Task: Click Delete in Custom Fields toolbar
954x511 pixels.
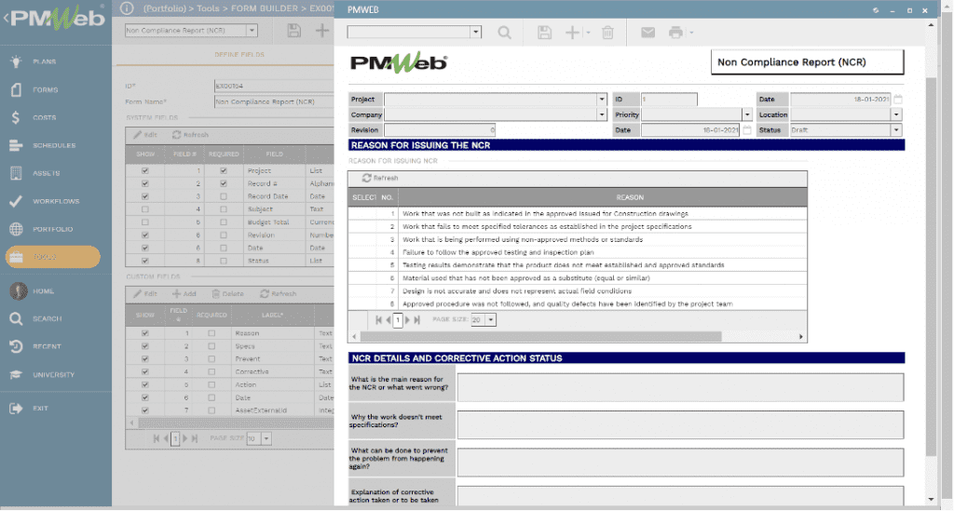Action: pyautogui.click(x=227, y=293)
